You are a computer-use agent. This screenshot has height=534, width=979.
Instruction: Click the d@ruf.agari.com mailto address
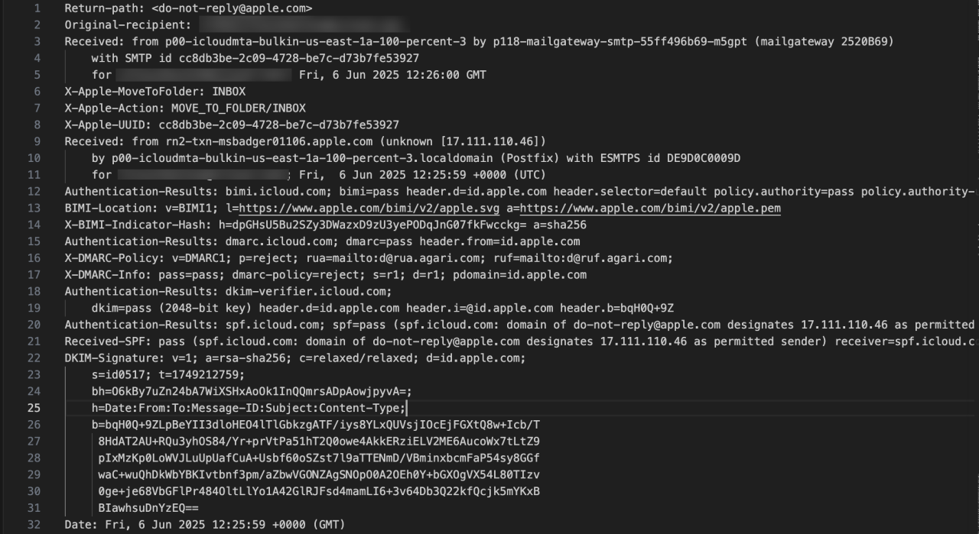(x=618, y=258)
